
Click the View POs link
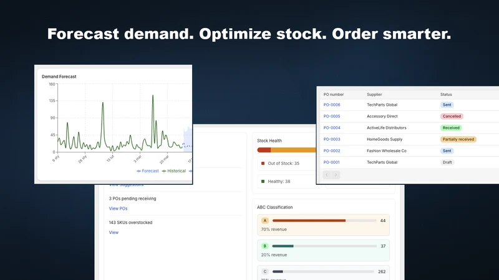coord(118,208)
